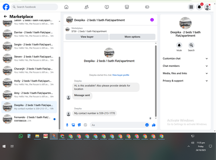This screenshot has height=160, width=216.
Task: Open the Fernando conversation
Action: point(29,119)
